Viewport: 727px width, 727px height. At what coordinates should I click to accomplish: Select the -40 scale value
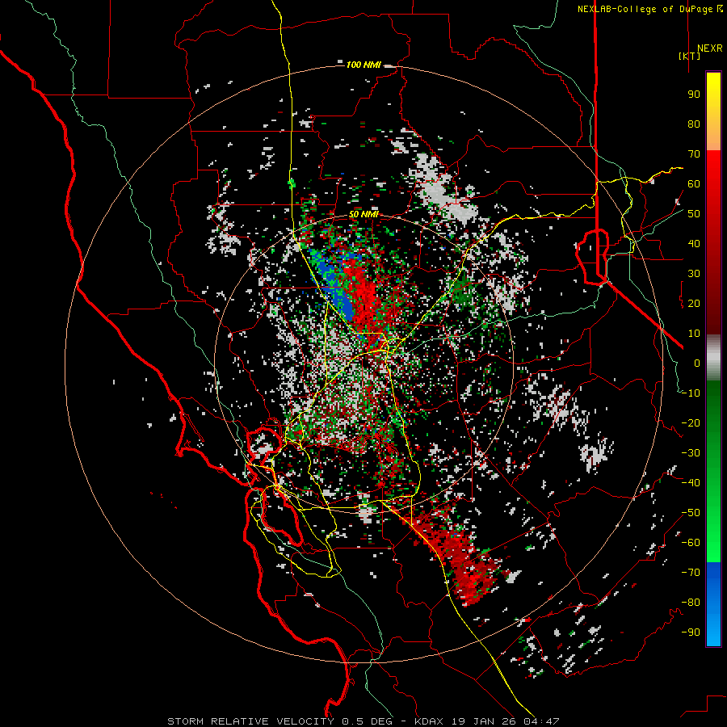[x=691, y=483]
